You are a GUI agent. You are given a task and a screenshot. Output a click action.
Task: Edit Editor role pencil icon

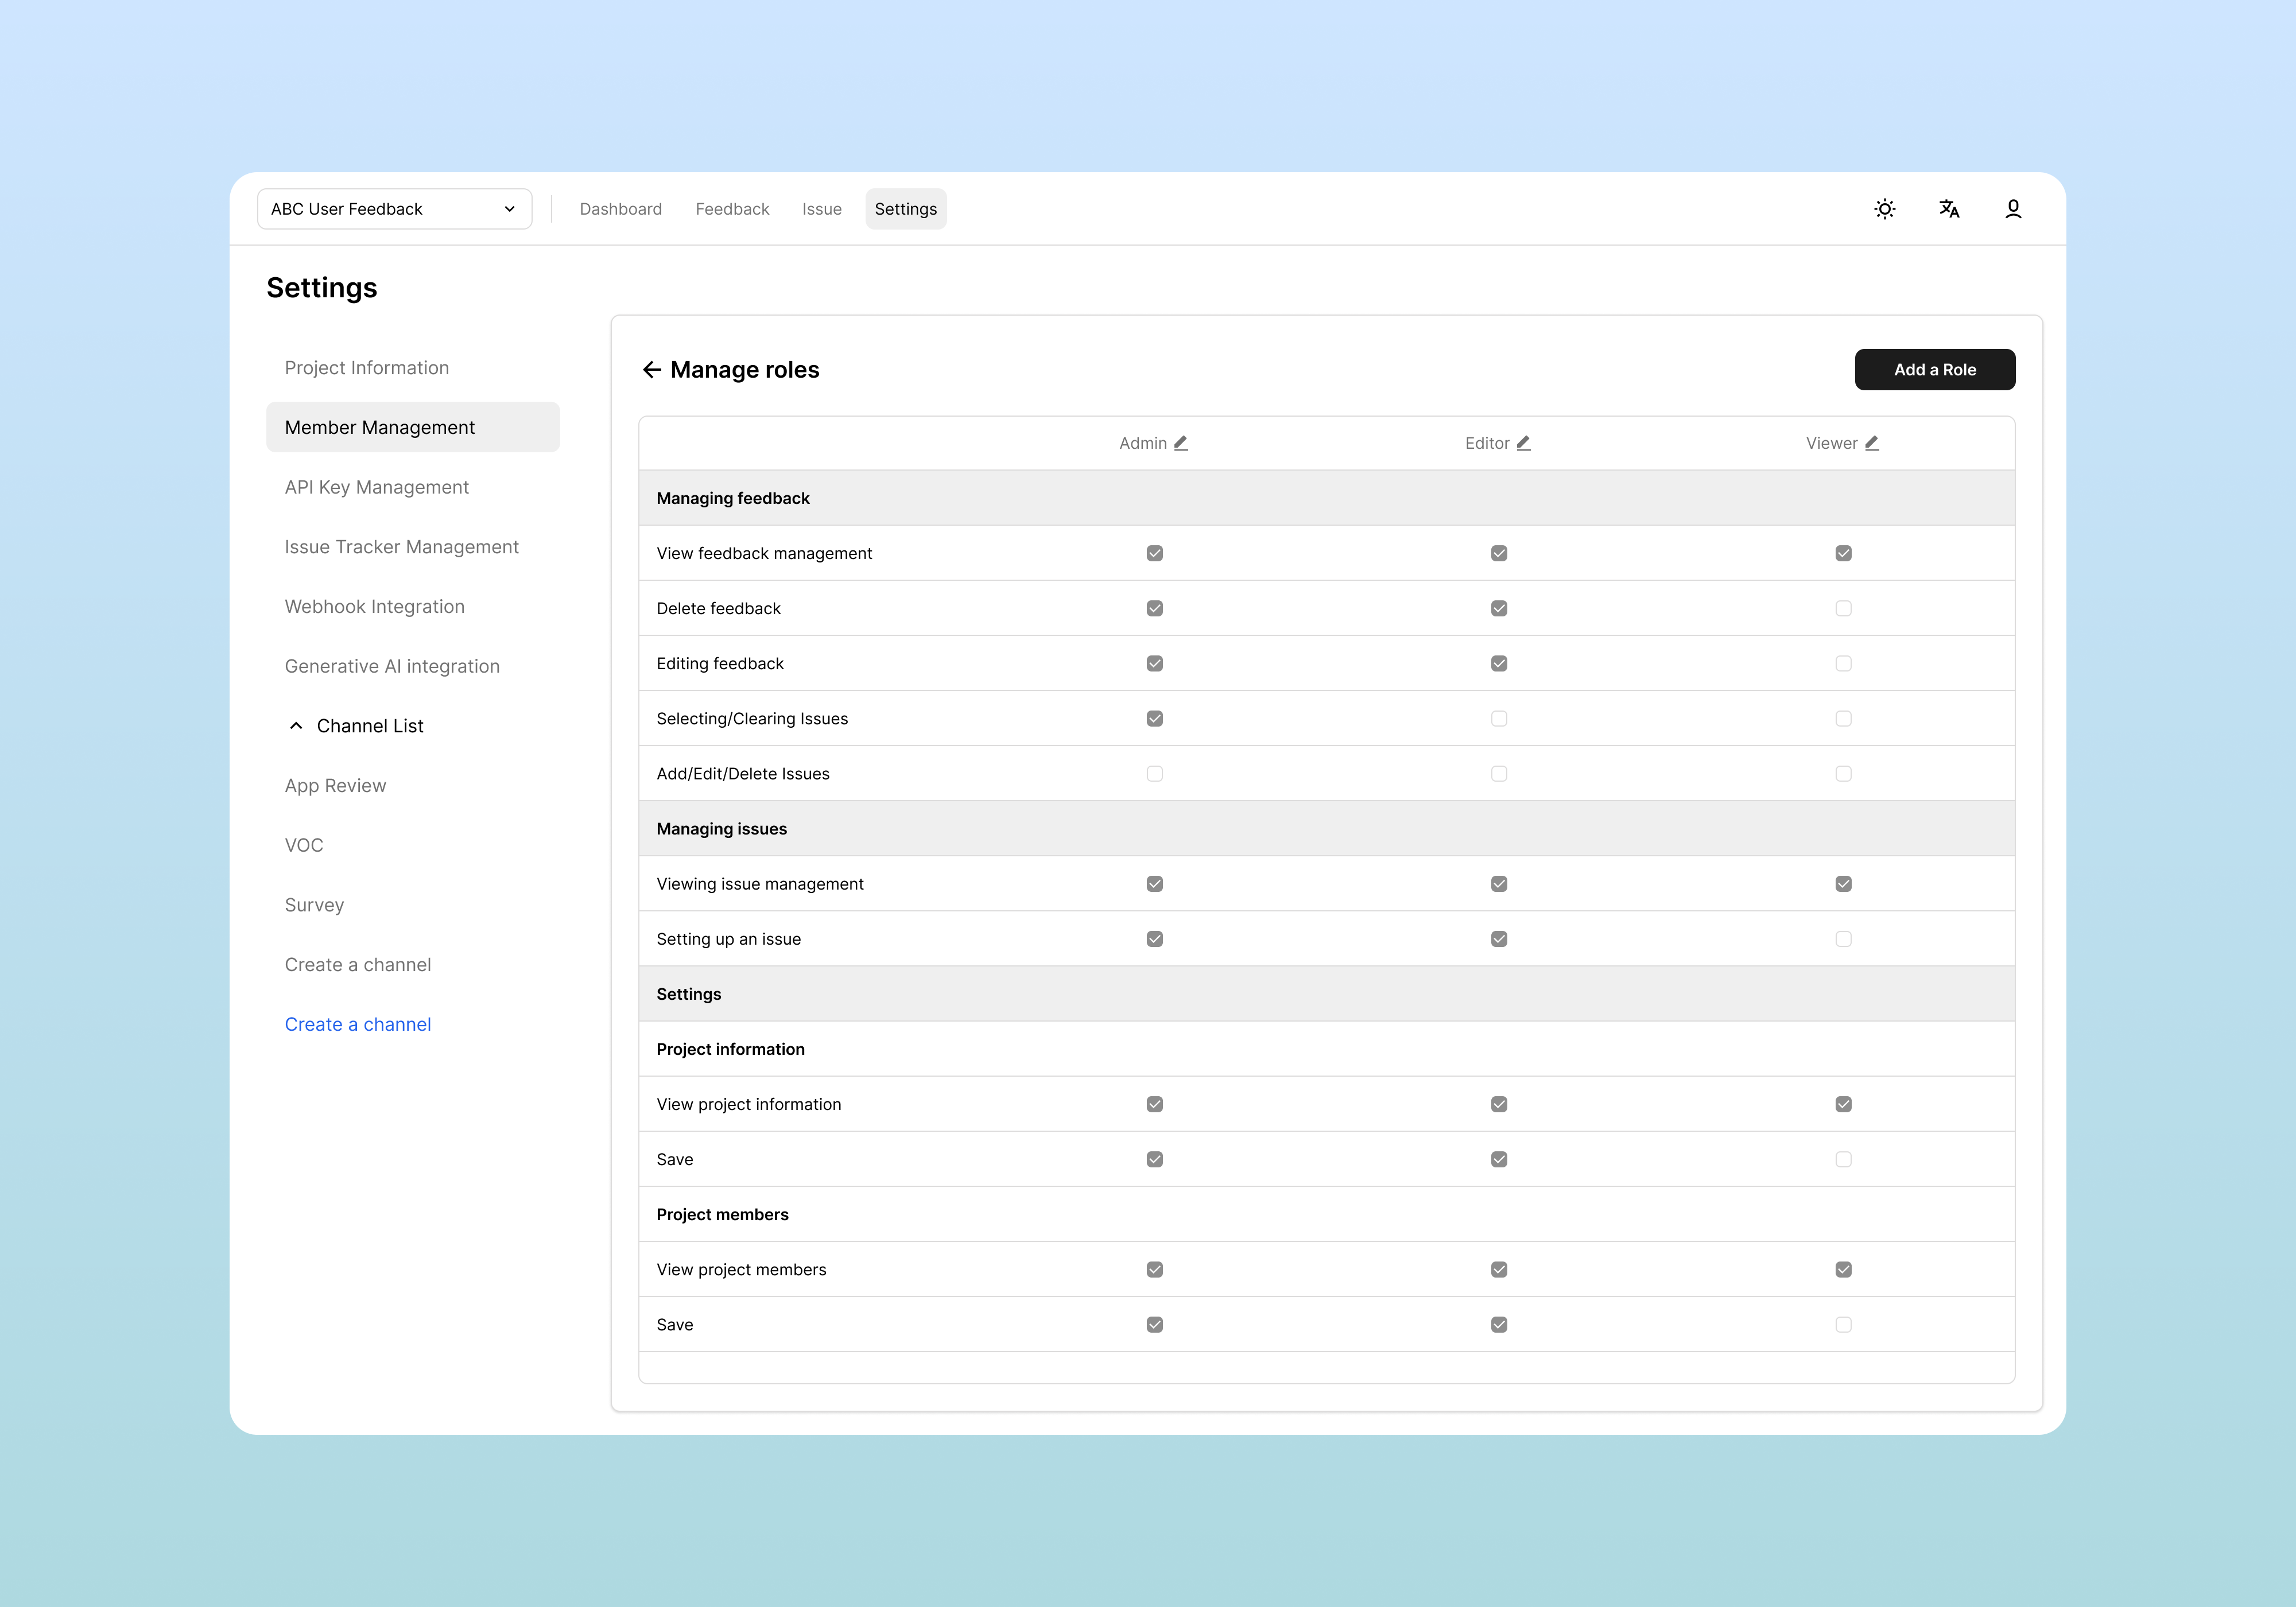point(1523,443)
